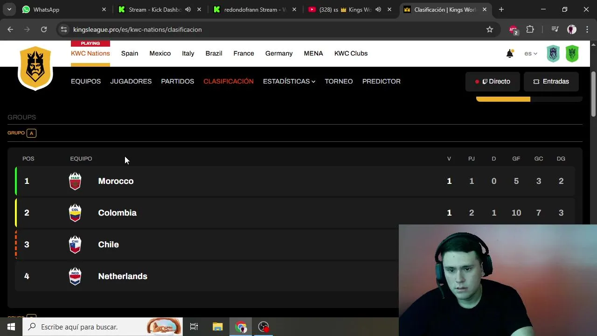Click the Colombia team crest
This screenshot has height=336, width=597.
coord(75,213)
